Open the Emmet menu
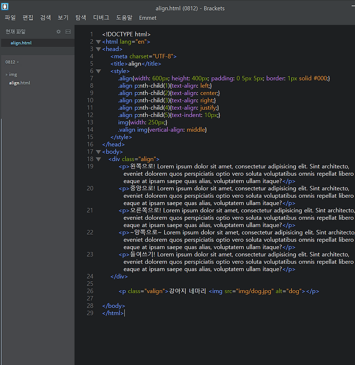 [148, 18]
